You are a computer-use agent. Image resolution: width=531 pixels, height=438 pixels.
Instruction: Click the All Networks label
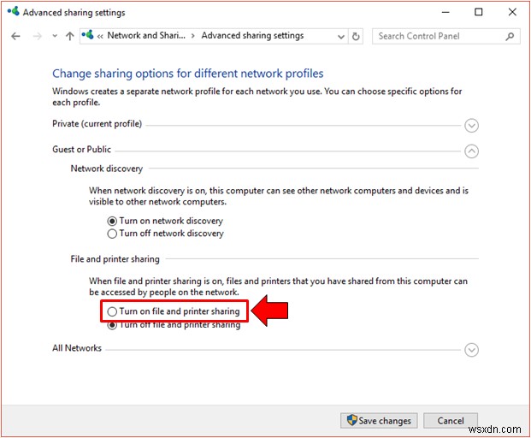pos(77,348)
